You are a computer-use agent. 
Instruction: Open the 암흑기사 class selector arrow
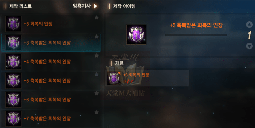[96, 6]
